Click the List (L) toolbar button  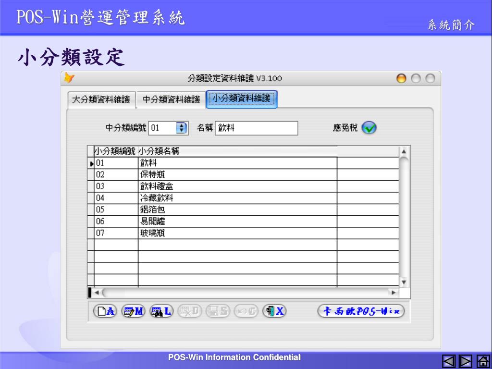coord(161,311)
